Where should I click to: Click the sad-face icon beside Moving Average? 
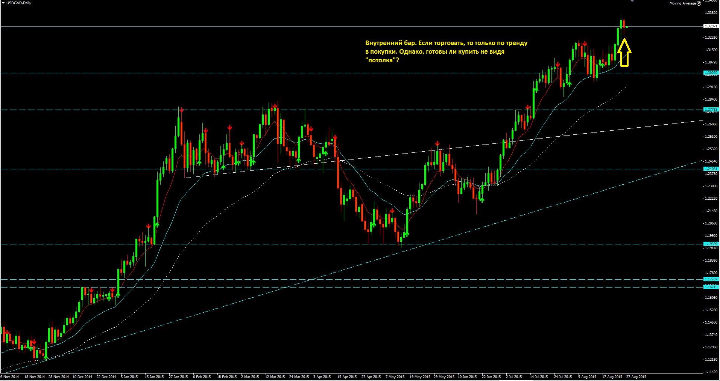click(x=699, y=3)
